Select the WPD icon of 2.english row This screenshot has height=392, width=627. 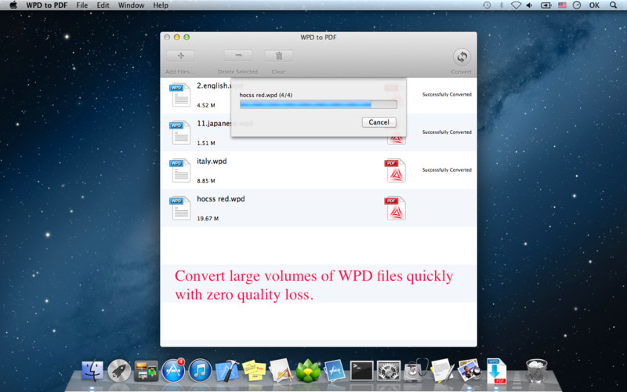[x=180, y=95]
